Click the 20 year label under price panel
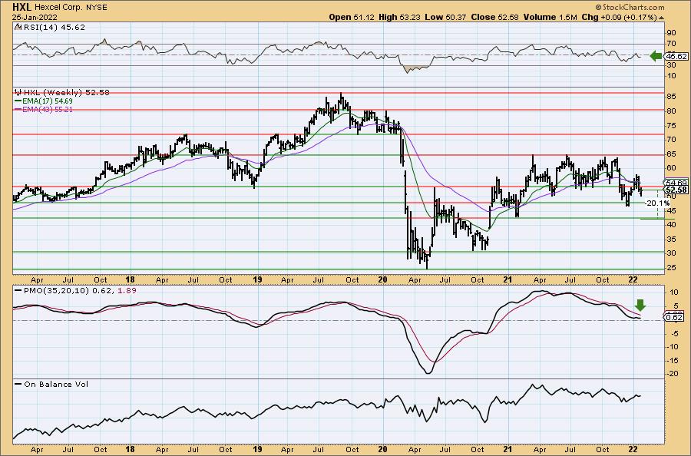The image size is (691, 456). click(x=382, y=279)
